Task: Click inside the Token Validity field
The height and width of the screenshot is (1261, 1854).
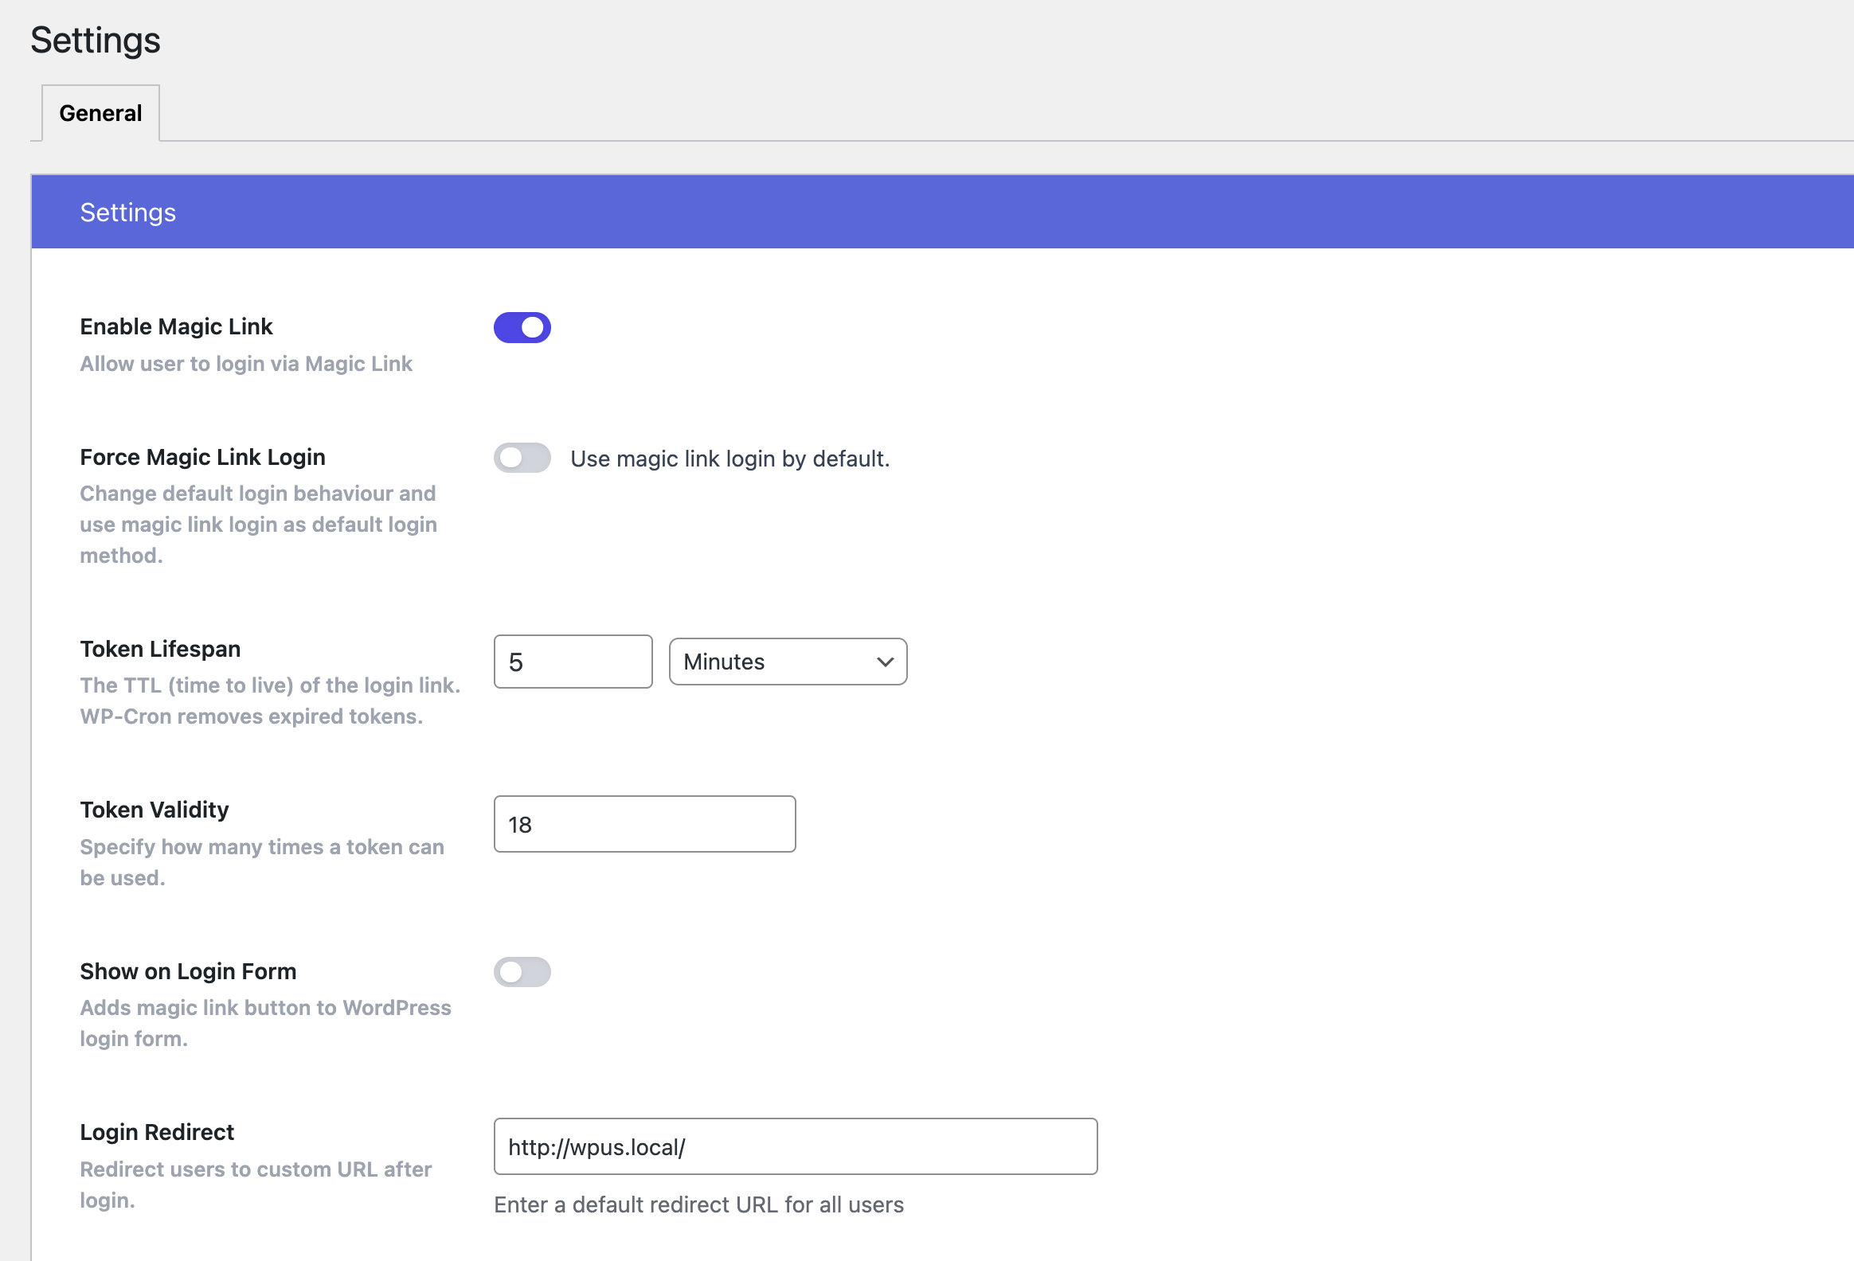Action: coord(643,823)
